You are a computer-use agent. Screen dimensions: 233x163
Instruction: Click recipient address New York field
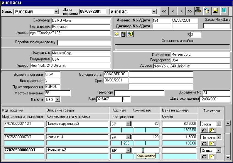click(70, 66)
